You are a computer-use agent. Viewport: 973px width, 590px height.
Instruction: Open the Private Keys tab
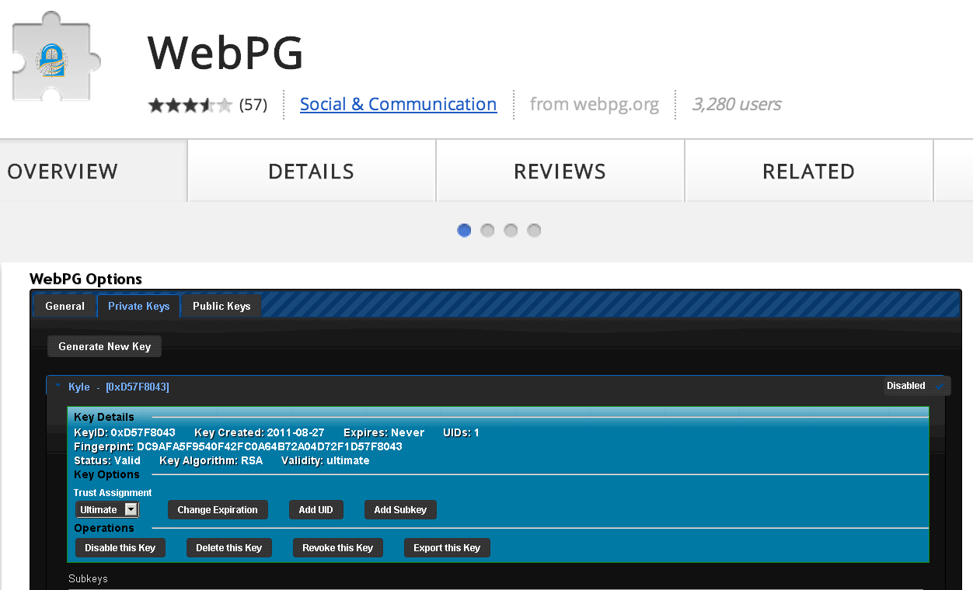[x=139, y=306]
